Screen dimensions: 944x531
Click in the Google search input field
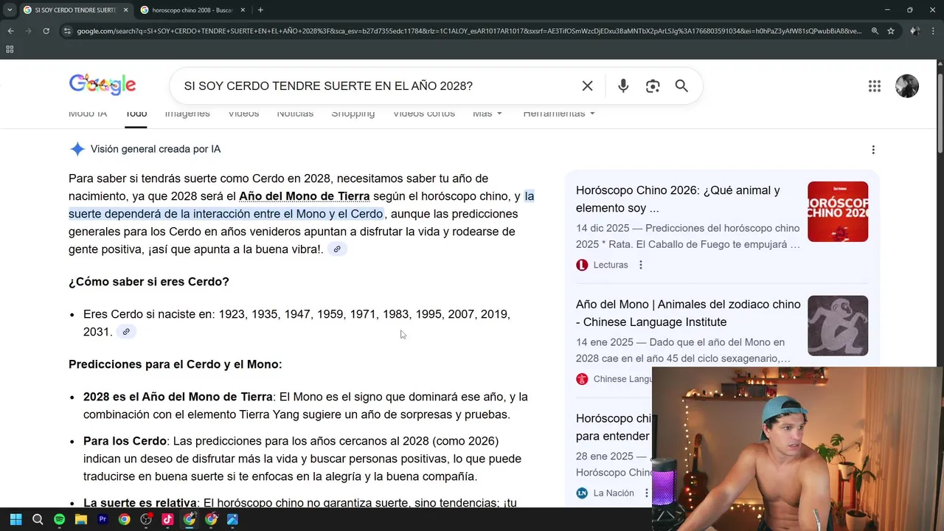click(x=376, y=86)
